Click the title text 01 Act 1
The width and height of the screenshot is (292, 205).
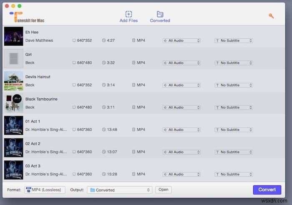click(x=33, y=122)
